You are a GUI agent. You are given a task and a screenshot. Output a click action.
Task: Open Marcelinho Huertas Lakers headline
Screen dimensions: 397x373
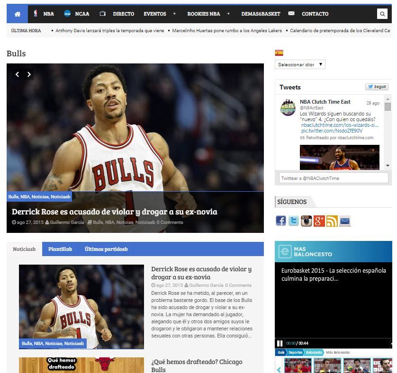pyautogui.click(x=227, y=31)
